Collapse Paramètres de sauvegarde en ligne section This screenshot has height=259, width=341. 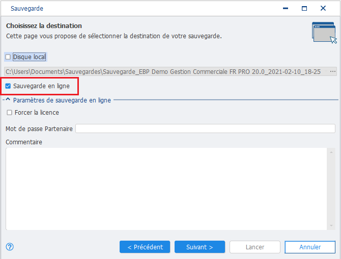(x=8, y=100)
